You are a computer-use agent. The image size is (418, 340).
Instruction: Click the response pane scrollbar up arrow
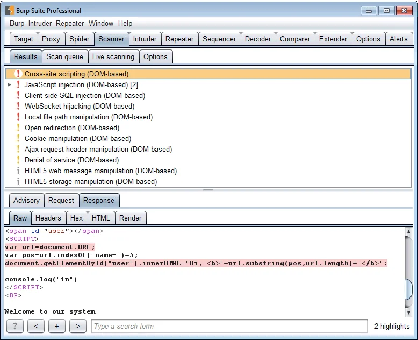click(x=408, y=232)
